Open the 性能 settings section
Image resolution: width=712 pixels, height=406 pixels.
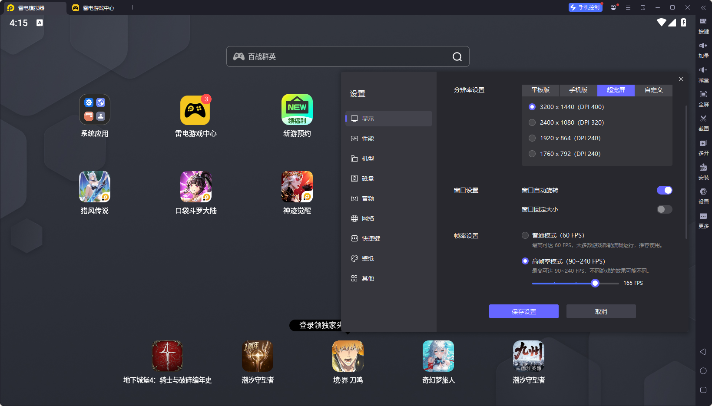coord(389,139)
